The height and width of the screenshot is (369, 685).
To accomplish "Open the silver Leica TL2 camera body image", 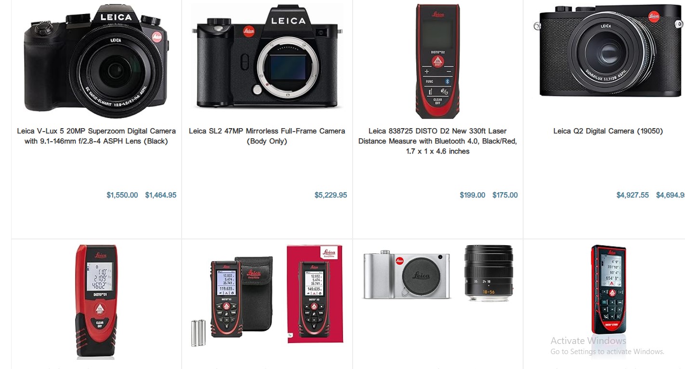I will click(407, 275).
